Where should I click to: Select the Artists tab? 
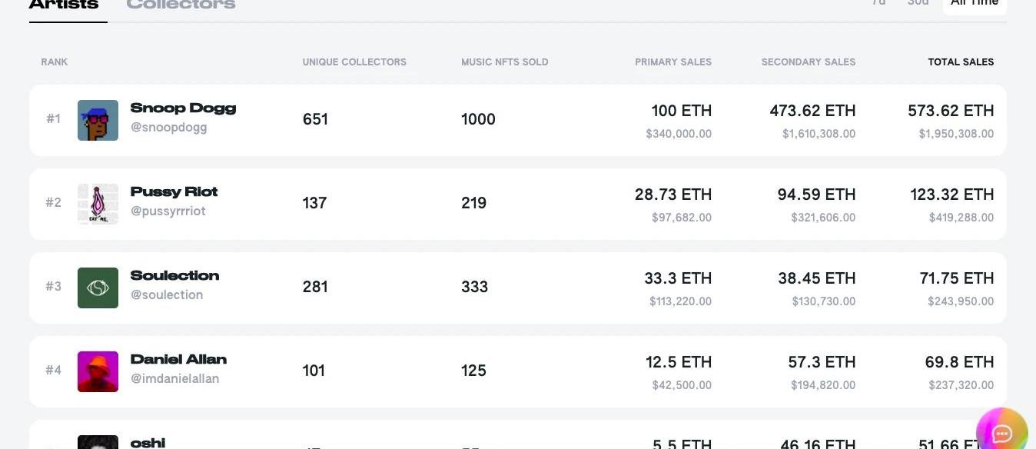click(x=64, y=5)
